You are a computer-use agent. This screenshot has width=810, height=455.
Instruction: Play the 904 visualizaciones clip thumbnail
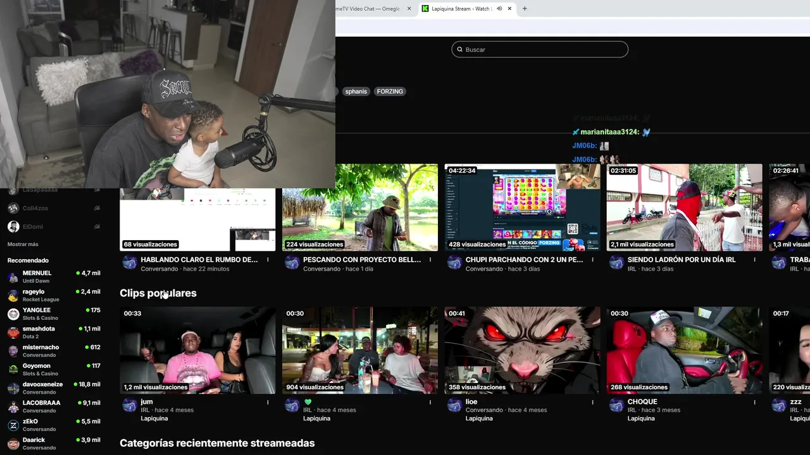[x=360, y=350]
